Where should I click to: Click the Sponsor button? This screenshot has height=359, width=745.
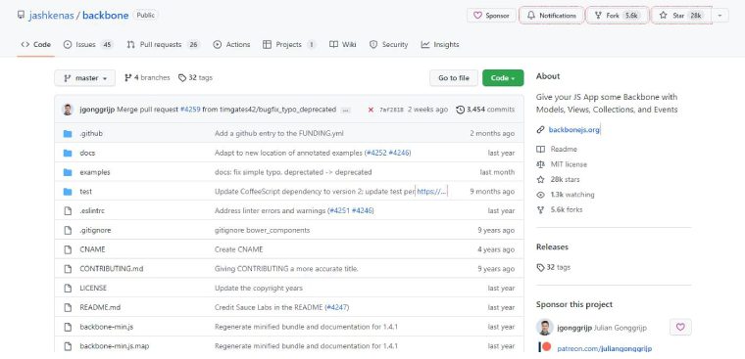[x=491, y=16]
